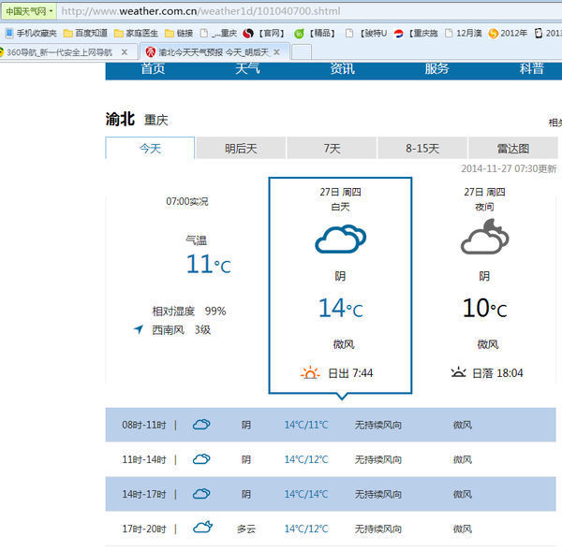Screen dimensions: 562x551
Task: Select the 27日 周四 白天 forecast card
Action: (340, 285)
